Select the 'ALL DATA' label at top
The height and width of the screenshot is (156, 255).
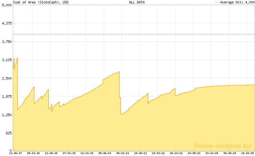tap(137, 2)
